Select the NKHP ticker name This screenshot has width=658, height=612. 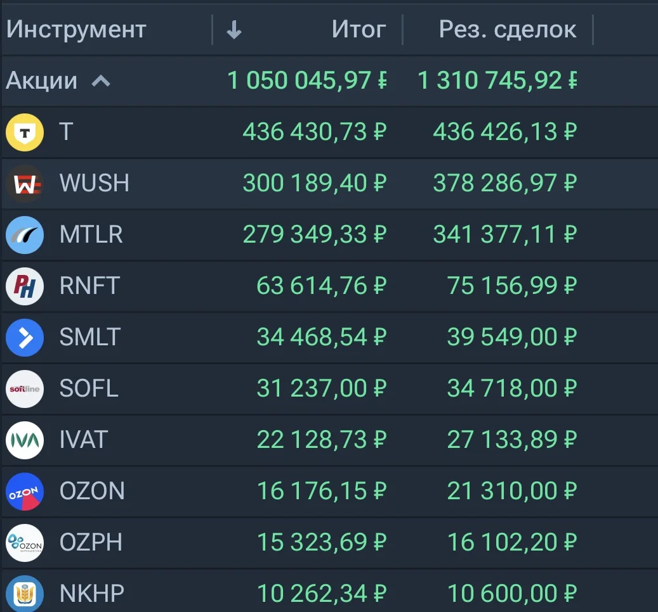92,594
